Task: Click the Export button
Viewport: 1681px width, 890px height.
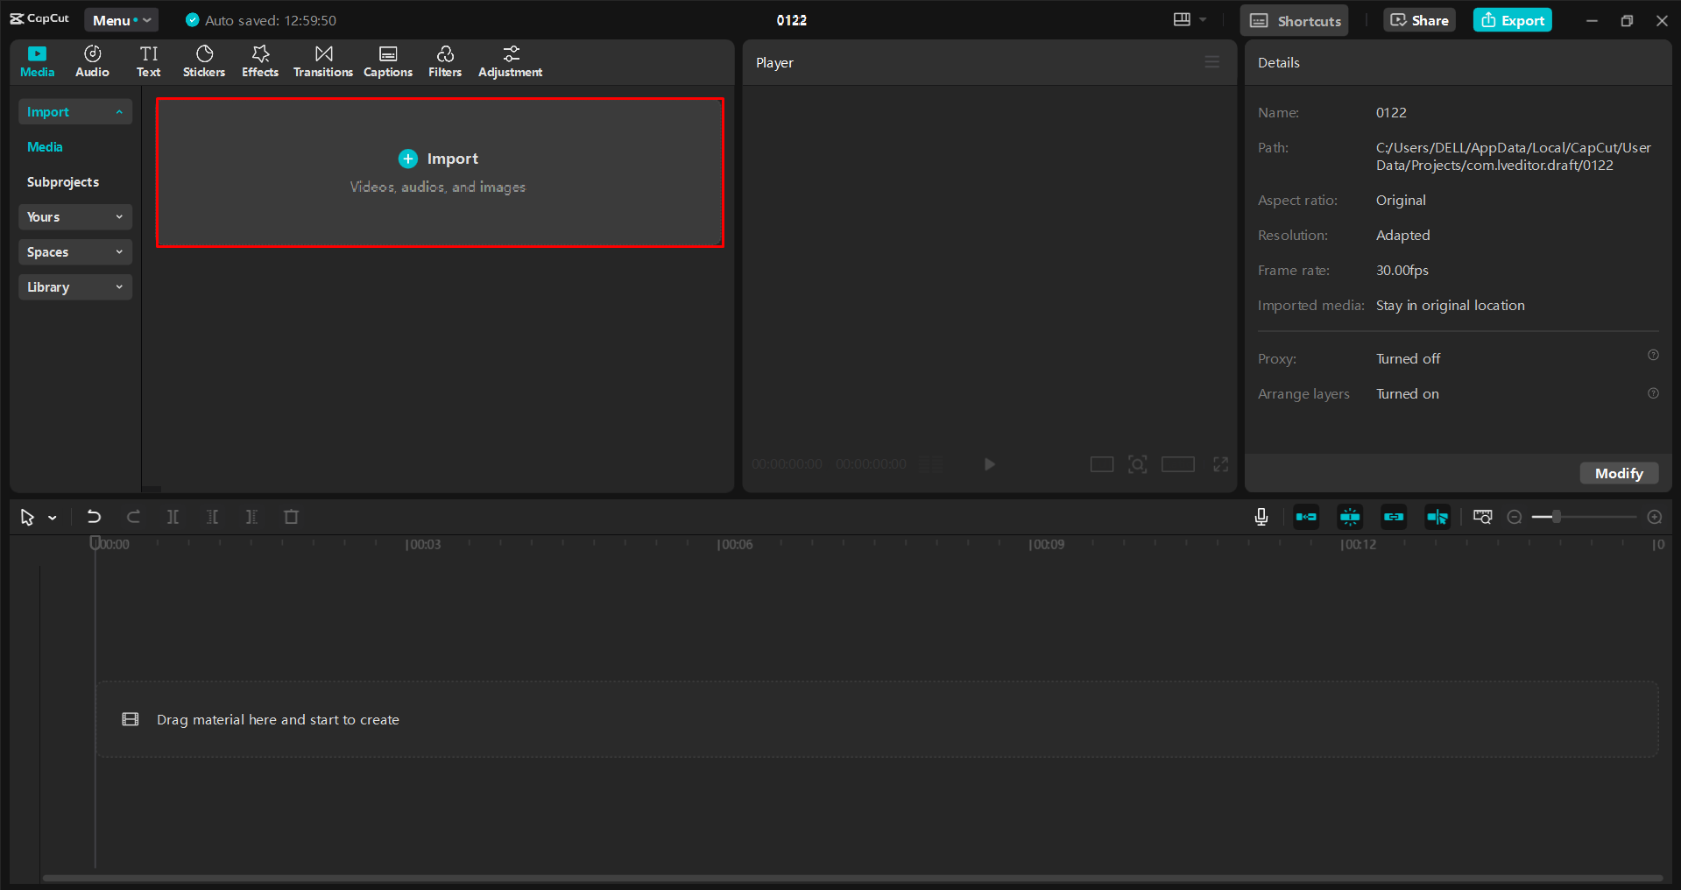Action: coord(1511,19)
